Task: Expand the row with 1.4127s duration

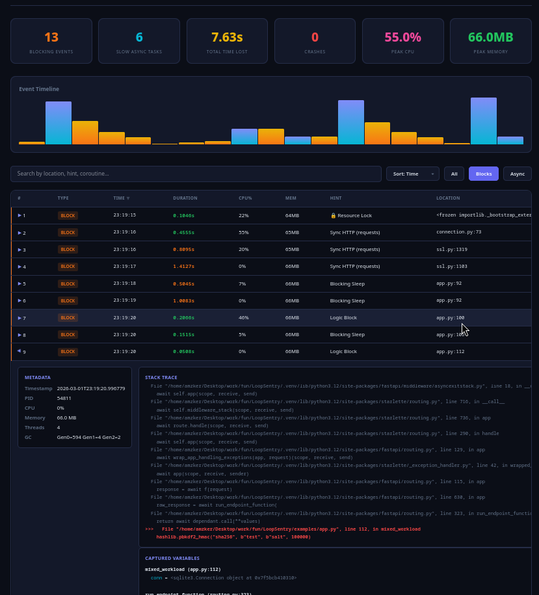Action: pyautogui.click(x=20, y=267)
